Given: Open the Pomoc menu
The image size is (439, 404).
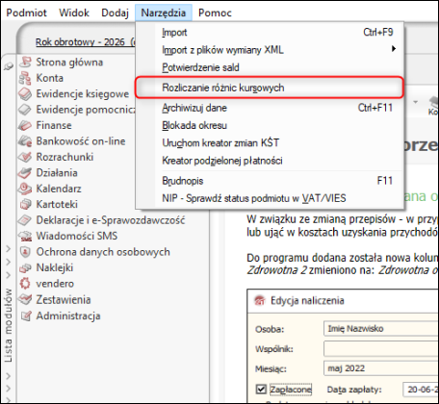Looking at the screenshot, I should (x=215, y=13).
